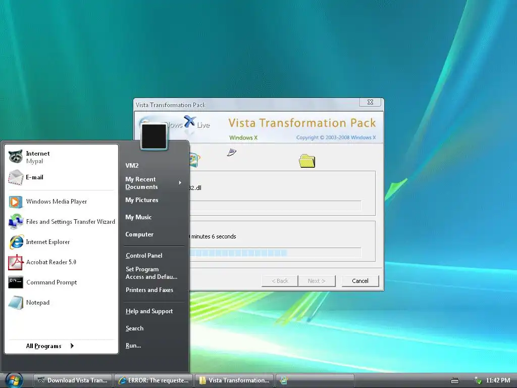The height and width of the screenshot is (388, 517).
Task: Launch Notepad from Start menu
Action: [x=61, y=303]
